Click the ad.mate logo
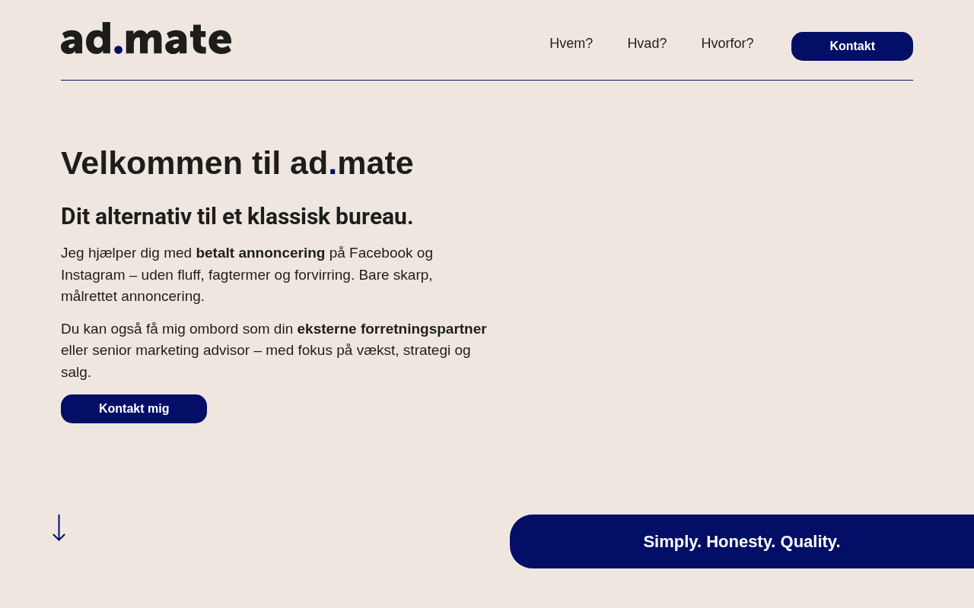 146,39
